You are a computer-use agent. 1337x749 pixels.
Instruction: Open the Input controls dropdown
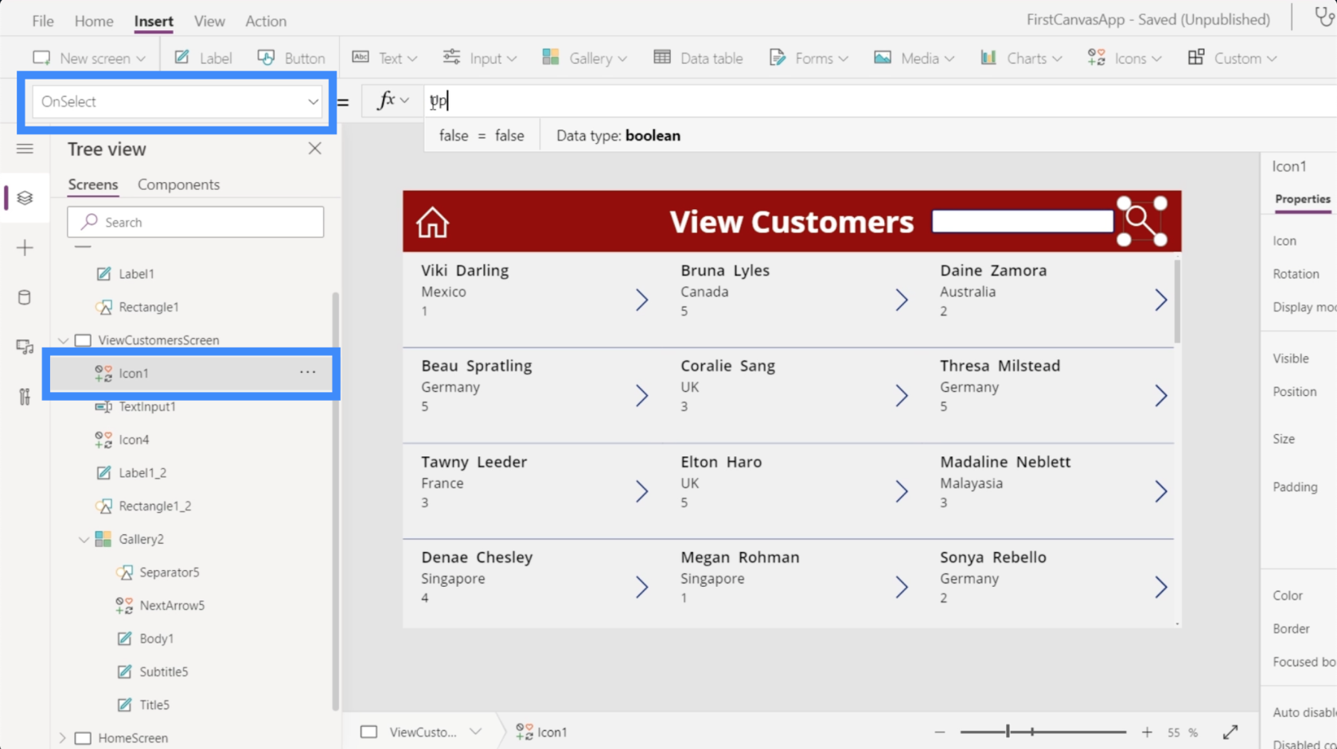tap(479, 58)
